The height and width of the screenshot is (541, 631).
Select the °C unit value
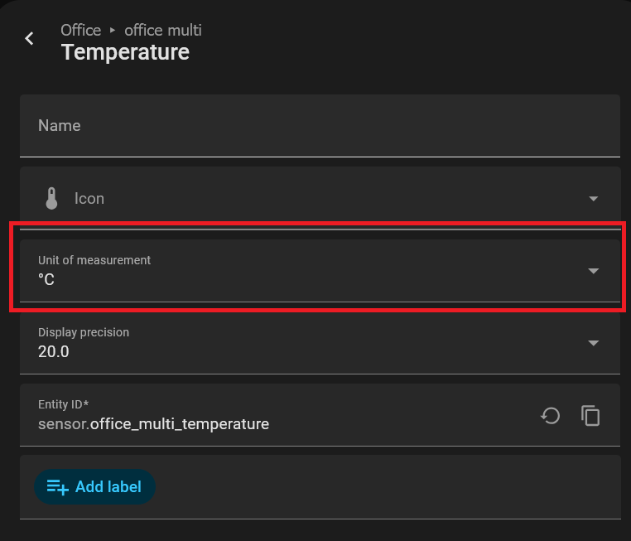pos(46,280)
